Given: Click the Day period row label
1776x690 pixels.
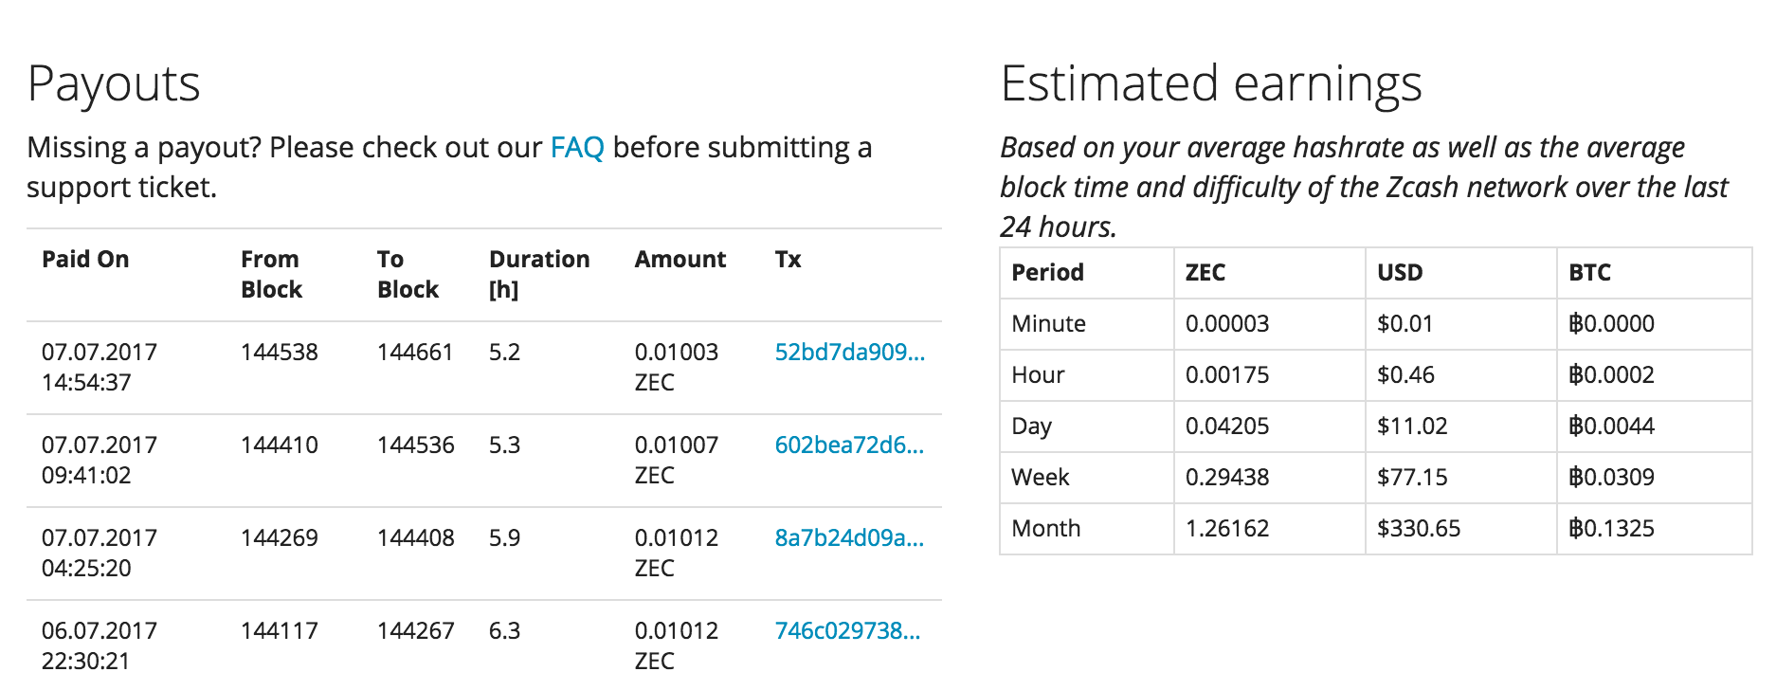Looking at the screenshot, I should tap(1031, 427).
